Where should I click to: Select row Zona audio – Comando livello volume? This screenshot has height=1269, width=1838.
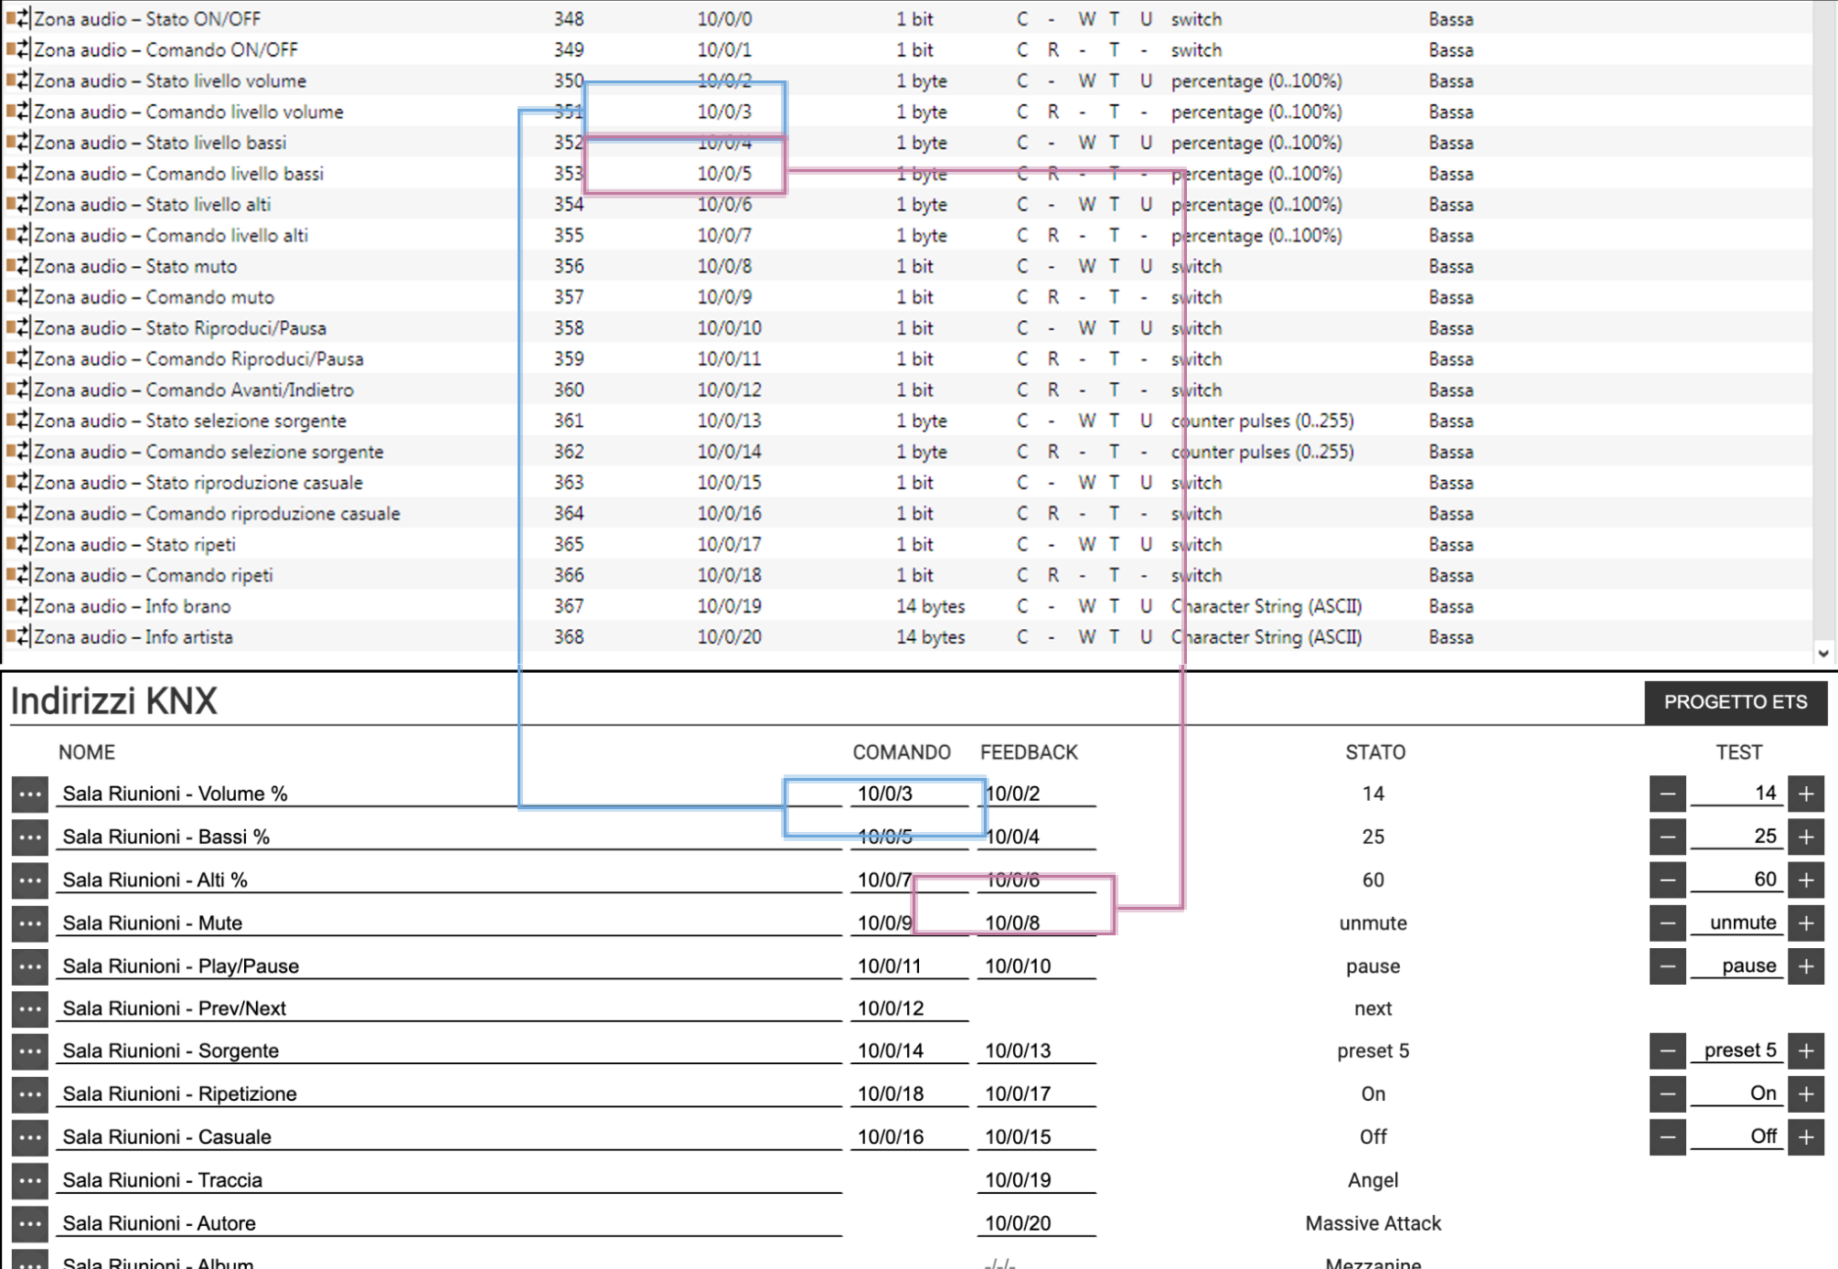[905, 112]
